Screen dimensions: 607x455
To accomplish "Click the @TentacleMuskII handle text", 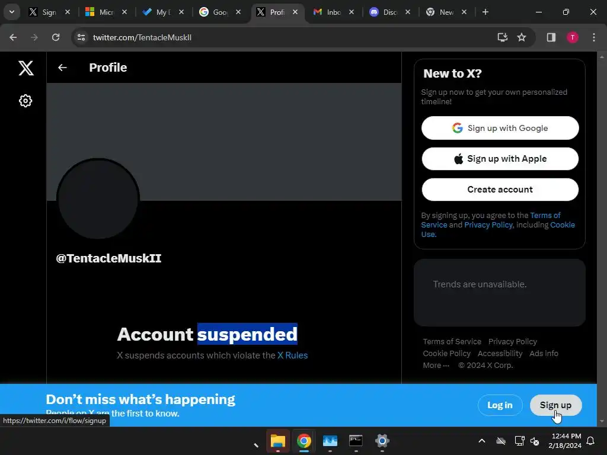I will tap(109, 258).
